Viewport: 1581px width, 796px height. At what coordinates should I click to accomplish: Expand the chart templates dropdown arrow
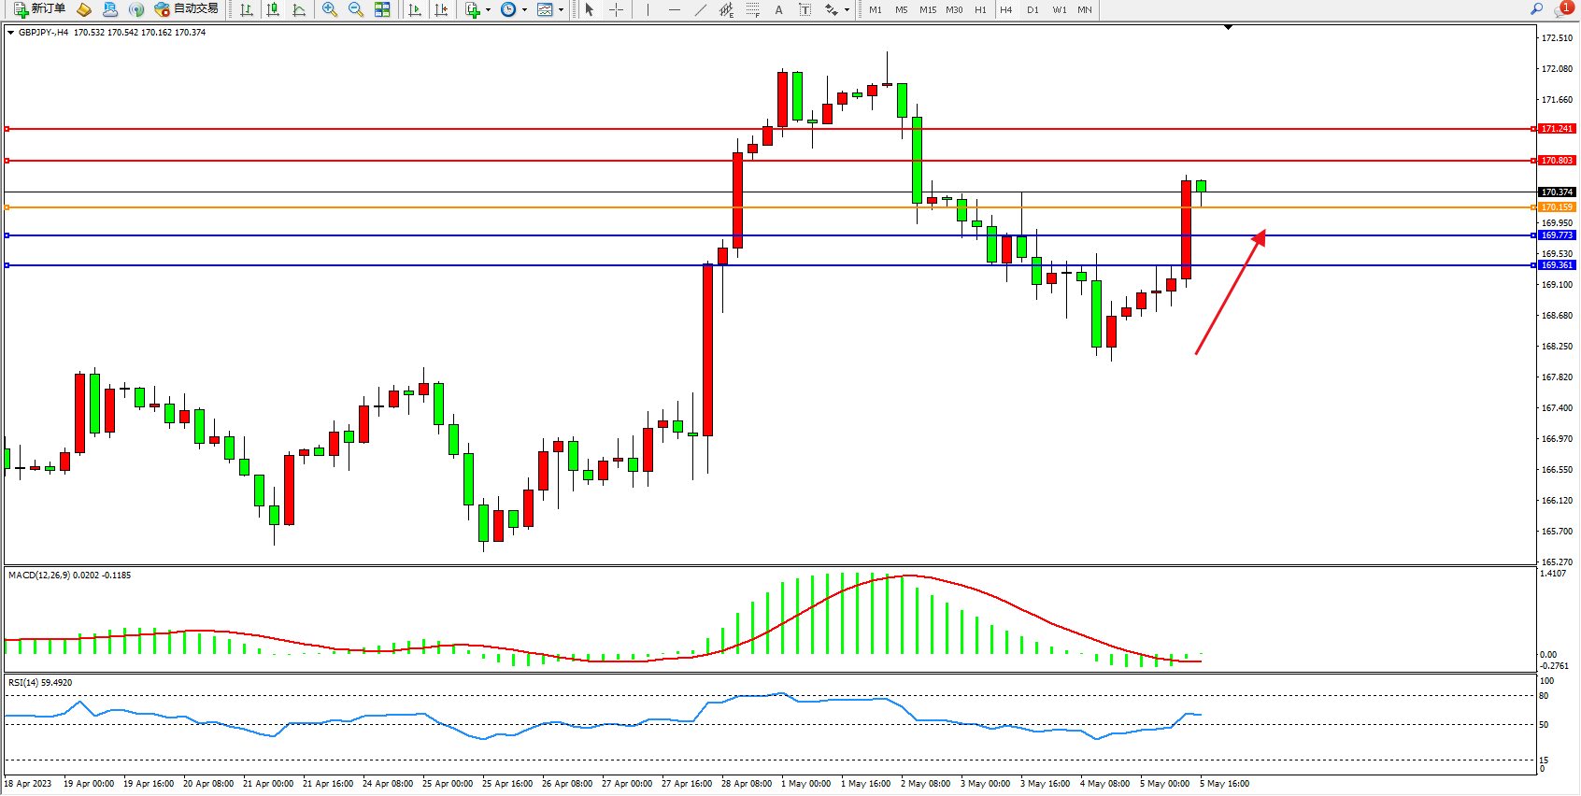(561, 10)
